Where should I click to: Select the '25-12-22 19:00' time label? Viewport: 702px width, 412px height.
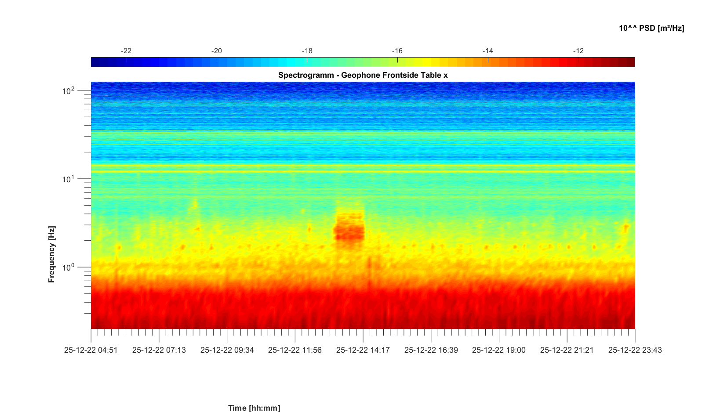coord(498,350)
